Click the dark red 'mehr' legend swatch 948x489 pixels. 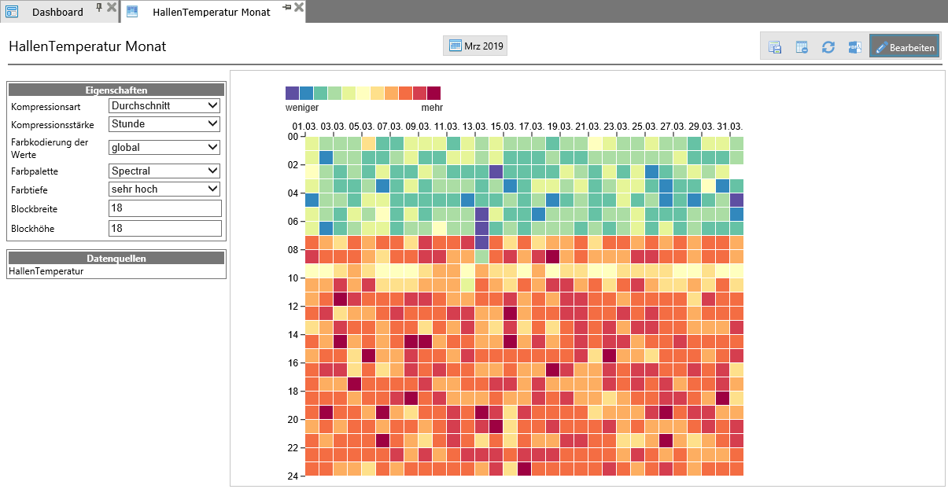coord(433,93)
